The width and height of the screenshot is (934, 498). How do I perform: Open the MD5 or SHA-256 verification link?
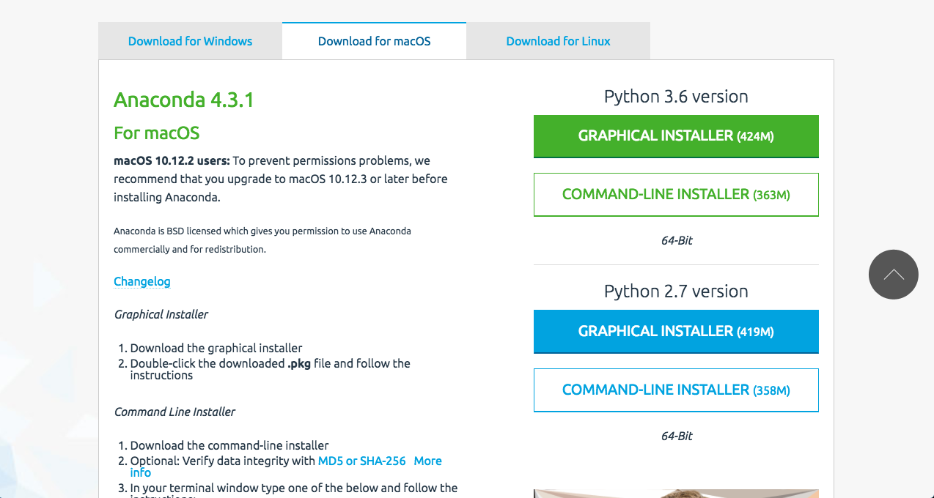click(361, 461)
